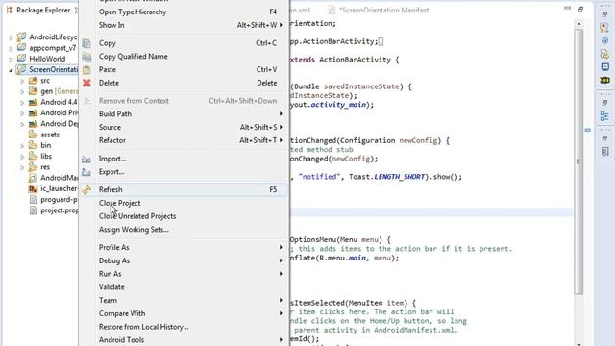The width and height of the screenshot is (615, 346).
Task: Click the yellow Refresh icon
Action: tap(86, 190)
